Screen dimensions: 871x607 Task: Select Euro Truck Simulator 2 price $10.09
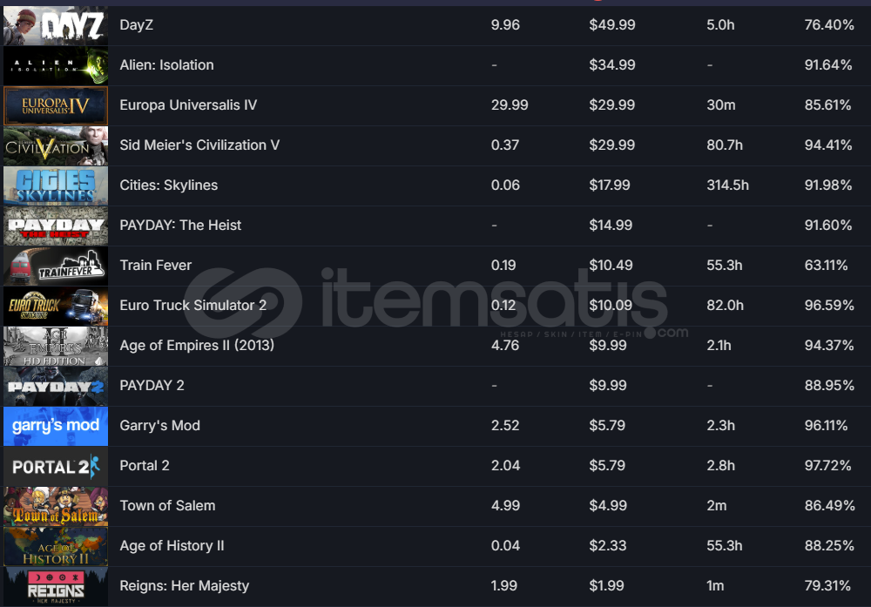[x=611, y=305]
